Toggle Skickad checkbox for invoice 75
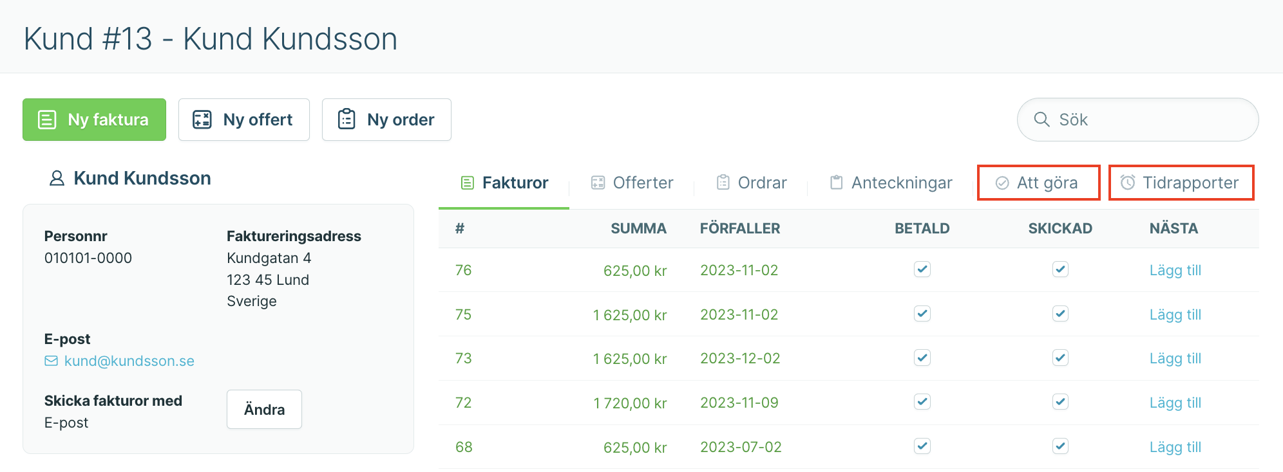 point(1060,314)
